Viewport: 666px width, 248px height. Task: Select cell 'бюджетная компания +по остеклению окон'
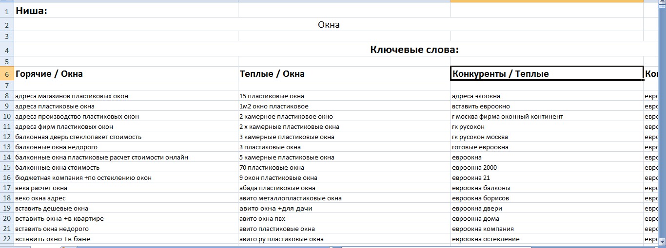pyautogui.click(x=126, y=177)
